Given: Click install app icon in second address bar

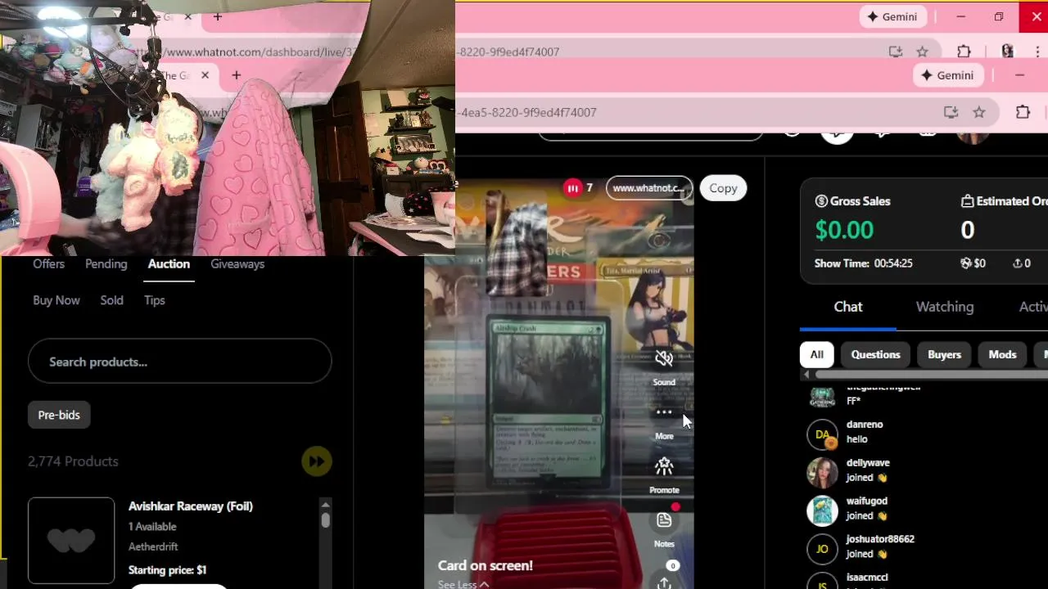Looking at the screenshot, I should coord(951,112).
